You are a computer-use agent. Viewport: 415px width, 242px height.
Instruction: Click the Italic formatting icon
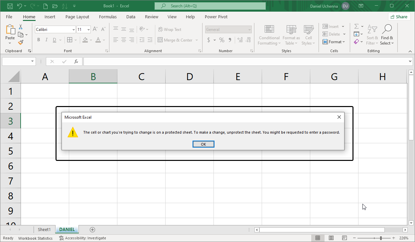coord(46,40)
